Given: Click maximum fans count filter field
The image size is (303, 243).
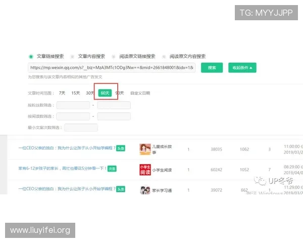Looking at the screenshot, I should point(114,105).
